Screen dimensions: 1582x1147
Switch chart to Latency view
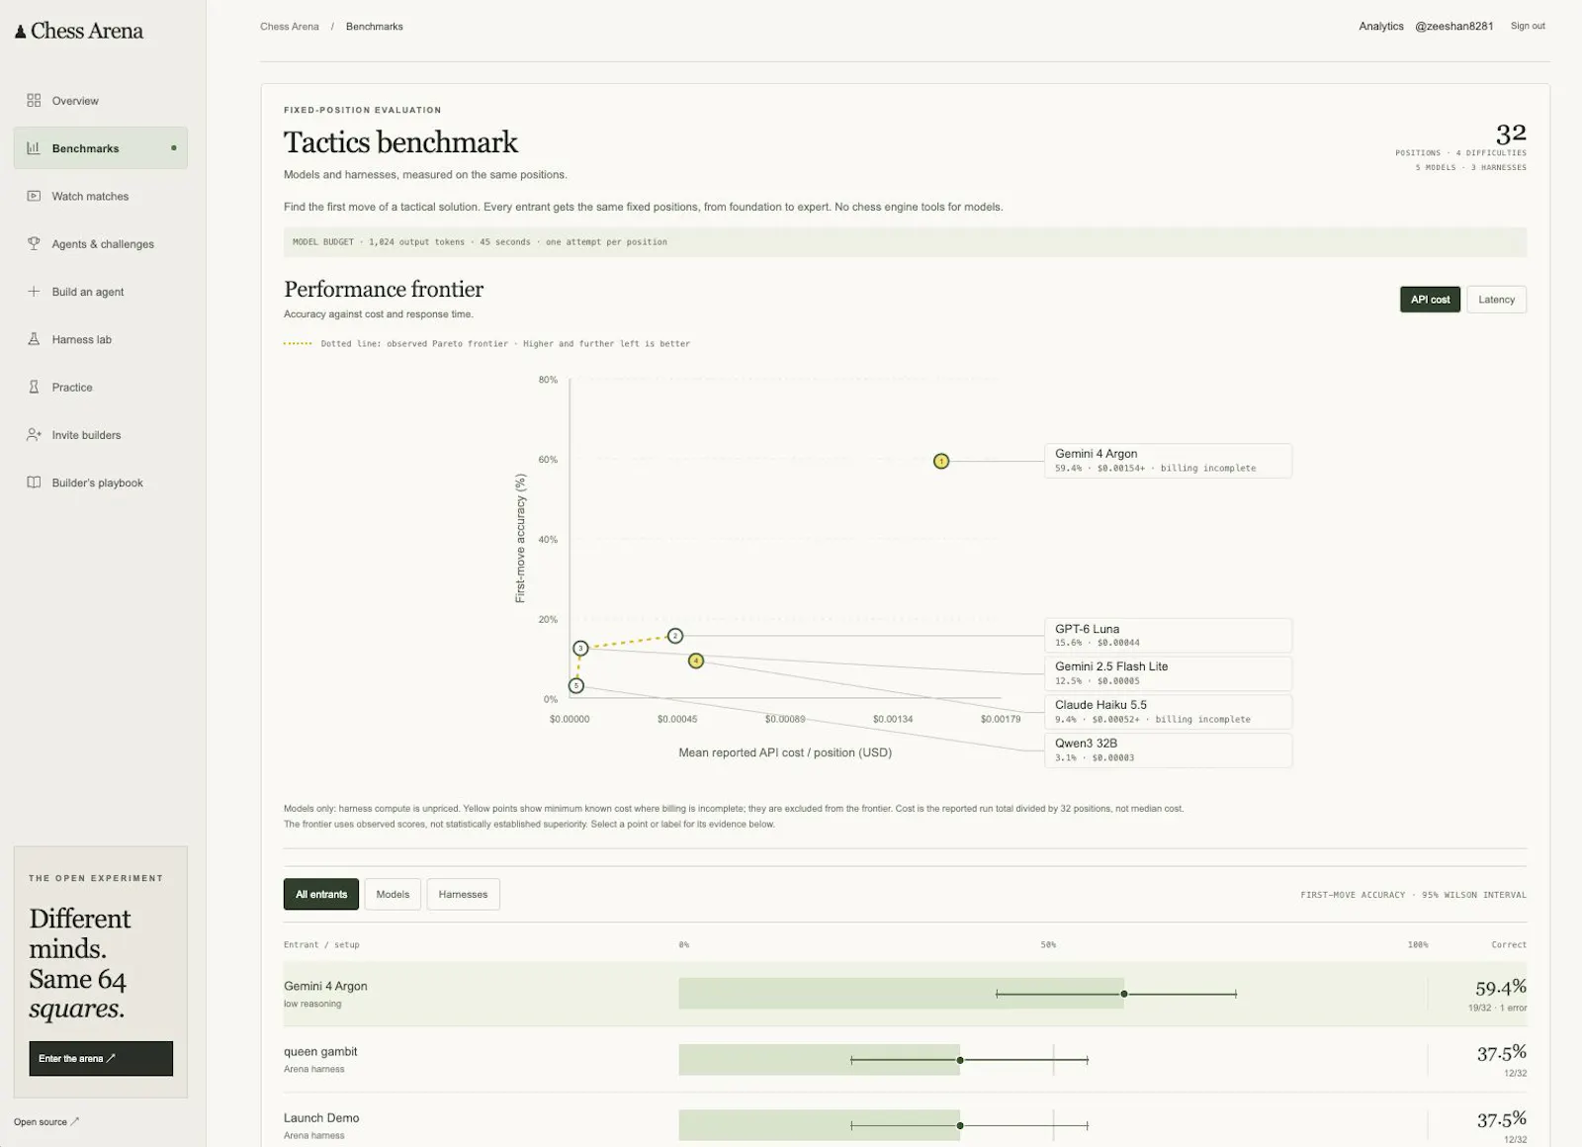pyautogui.click(x=1496, y=300)
